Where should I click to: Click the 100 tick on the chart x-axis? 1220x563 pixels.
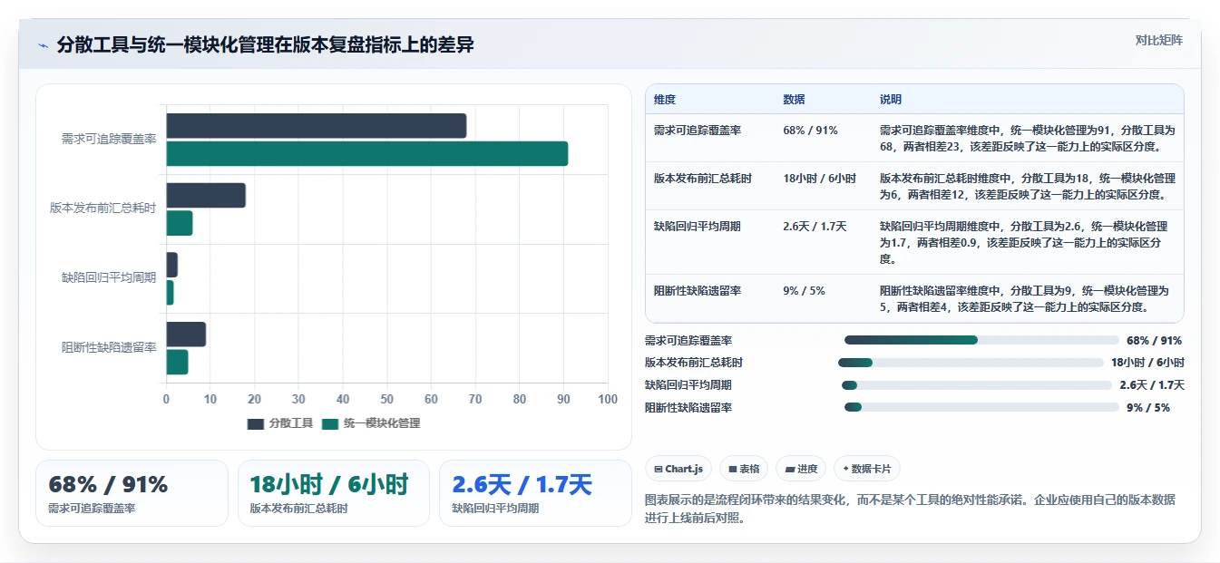(x=608, y=399)
